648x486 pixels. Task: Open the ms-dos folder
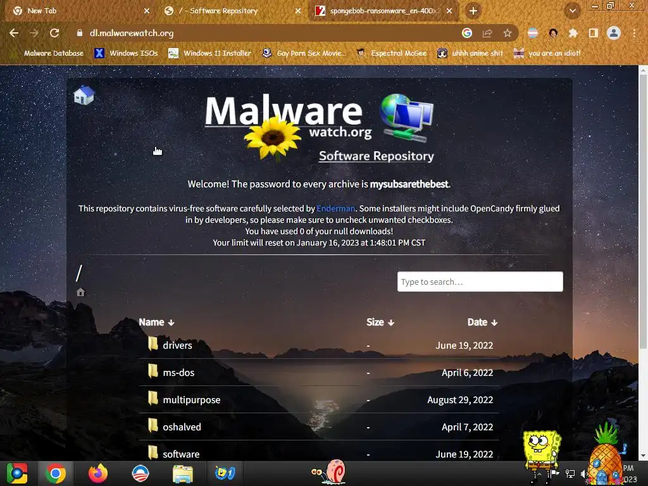click(x=178, y=372)
